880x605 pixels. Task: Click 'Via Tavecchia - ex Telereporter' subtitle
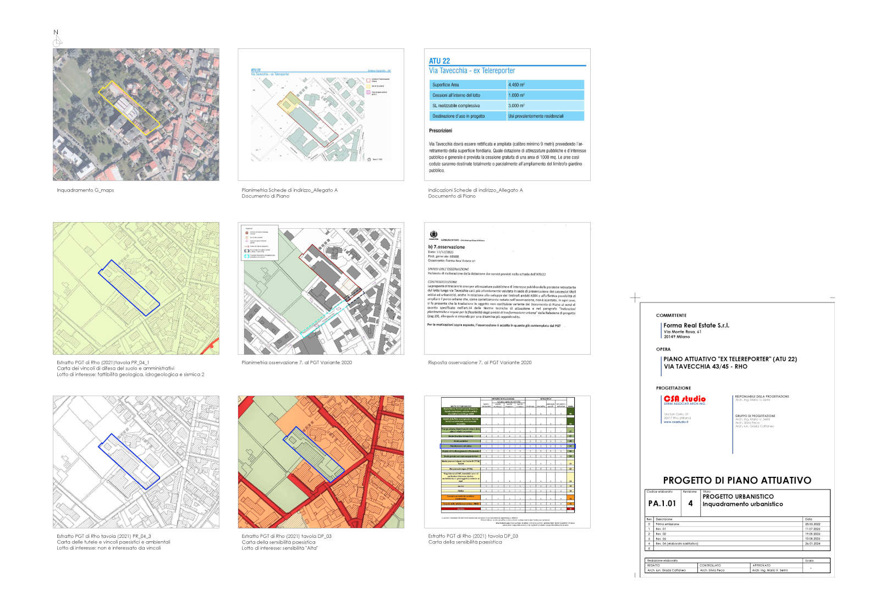[472, 70]
